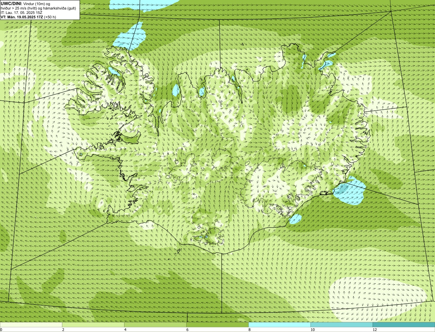435x332 pixels.
Task: Click the 'UWC/DINI: Vindur (10m) og' title line
Action: (x=25, y=3)
